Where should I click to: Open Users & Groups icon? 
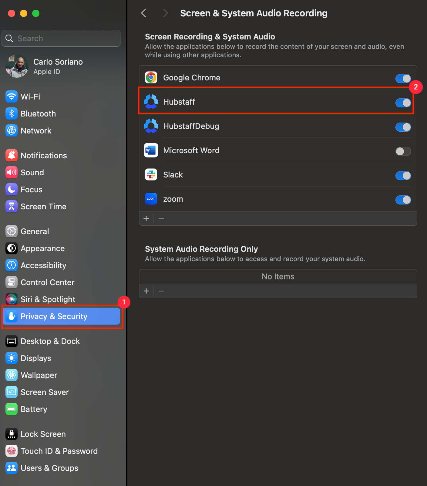(12, 468)
